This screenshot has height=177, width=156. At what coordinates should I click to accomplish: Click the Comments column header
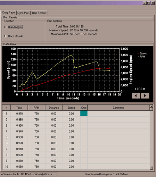coord(118,108)
